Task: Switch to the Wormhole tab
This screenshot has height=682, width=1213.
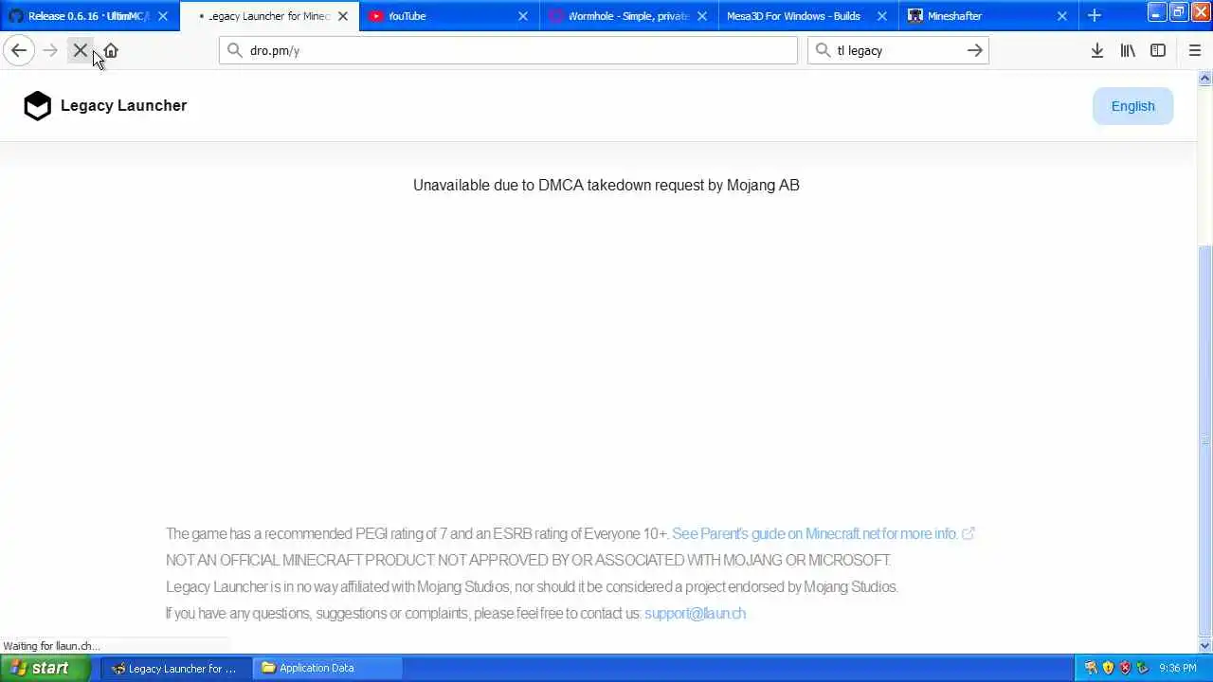Action: click(630, 16)
